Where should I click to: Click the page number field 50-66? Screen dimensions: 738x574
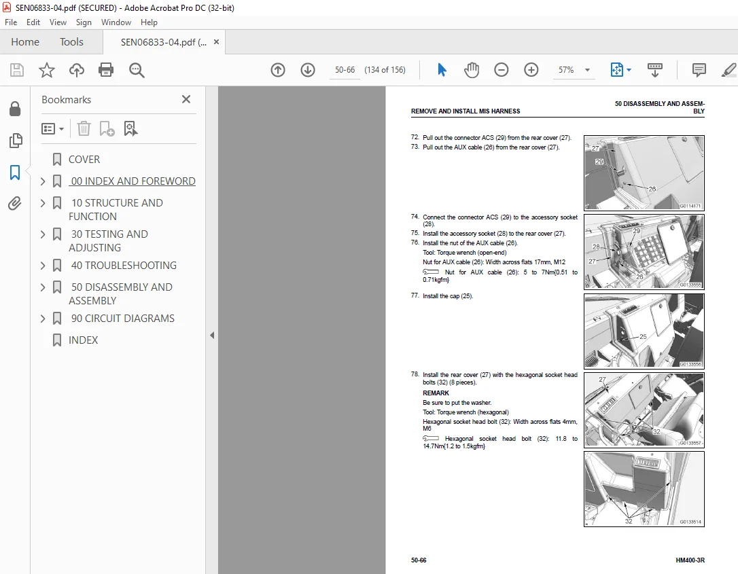[345, 70]
